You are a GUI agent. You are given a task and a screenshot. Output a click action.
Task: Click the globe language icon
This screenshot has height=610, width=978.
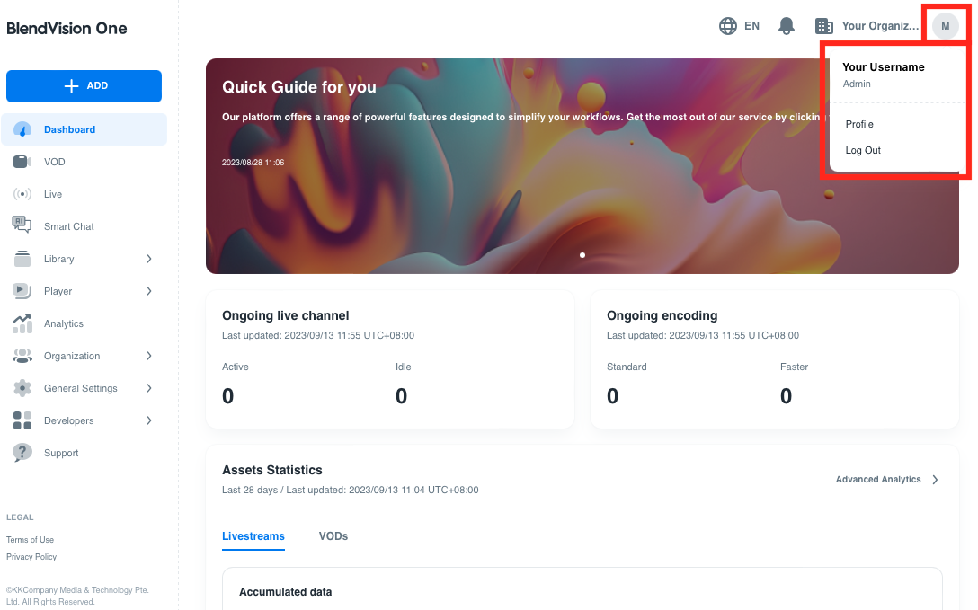tap(728, 26)
